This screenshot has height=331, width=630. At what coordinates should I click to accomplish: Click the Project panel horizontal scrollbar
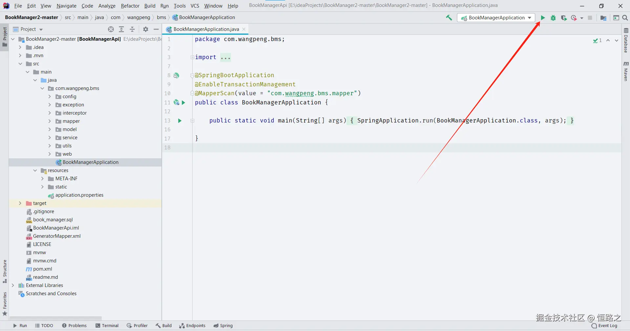[56, 318]
